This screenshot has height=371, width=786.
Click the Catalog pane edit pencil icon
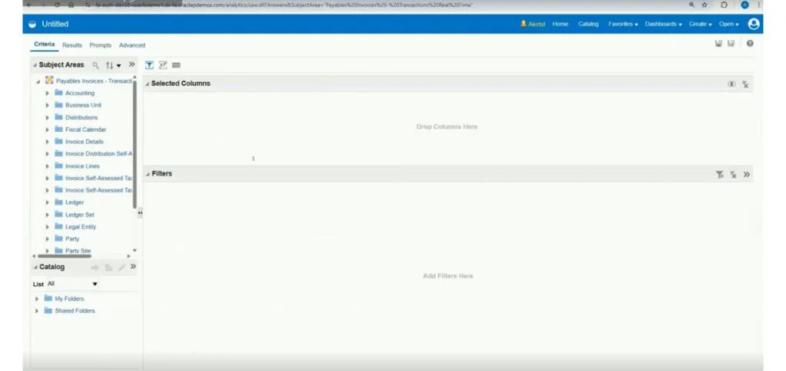tap(121, 268)
